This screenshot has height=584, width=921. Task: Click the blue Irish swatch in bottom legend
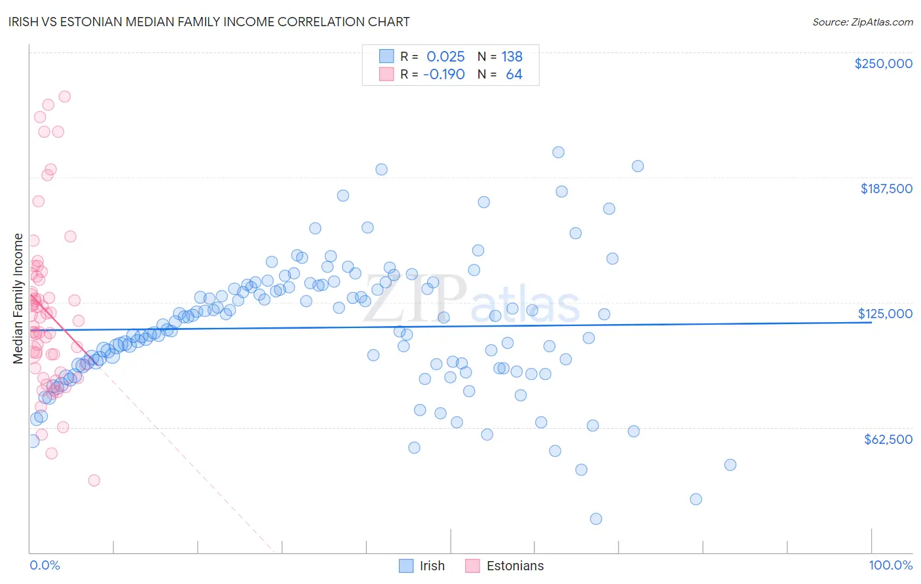tap(406, 566)
